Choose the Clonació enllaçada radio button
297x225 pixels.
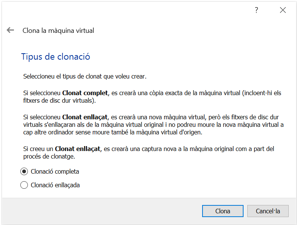24,185
